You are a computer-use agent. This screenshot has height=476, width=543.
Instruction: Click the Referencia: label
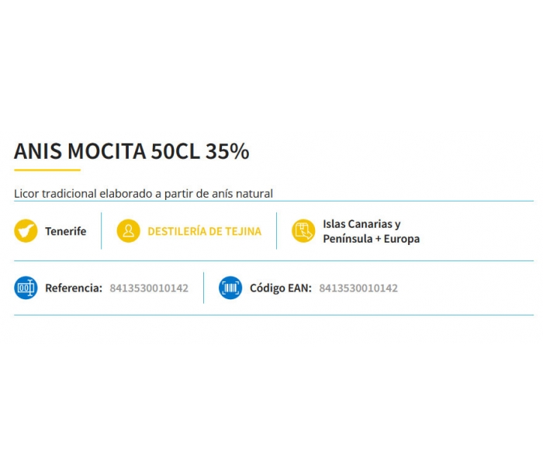pyautogui.click(x=74, y=288)
